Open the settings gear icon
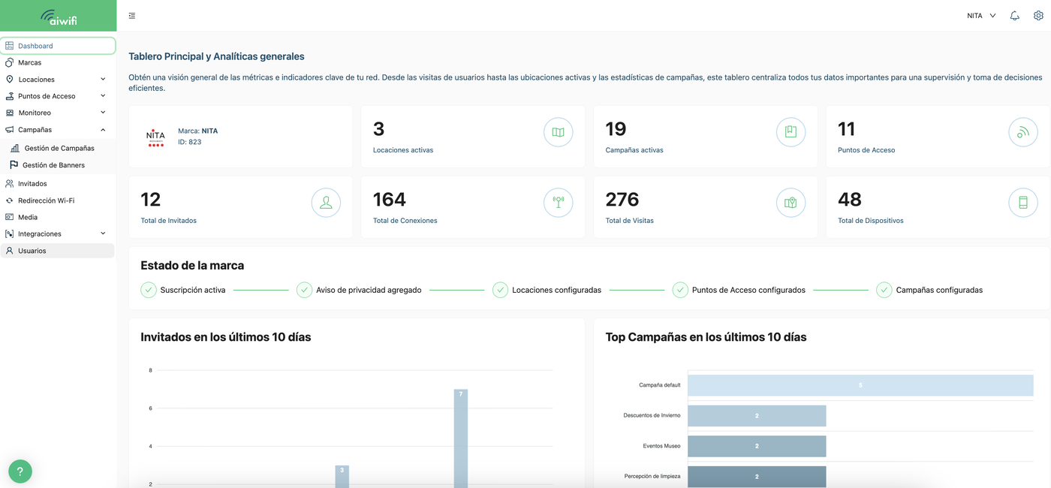The width and height of the screenshot is (1051, 488). point(1038,16)
